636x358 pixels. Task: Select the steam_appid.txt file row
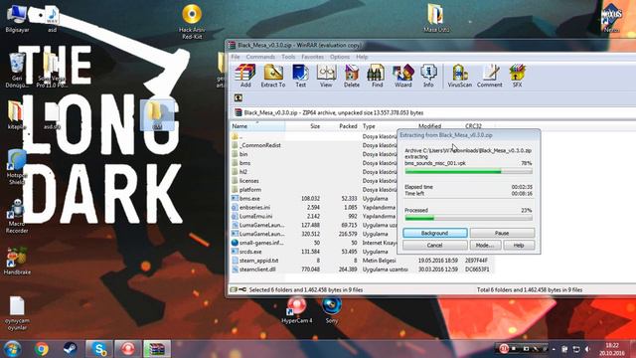(362, 261)
